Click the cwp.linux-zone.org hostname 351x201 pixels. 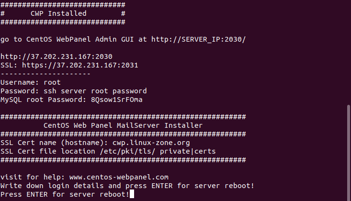151,143
